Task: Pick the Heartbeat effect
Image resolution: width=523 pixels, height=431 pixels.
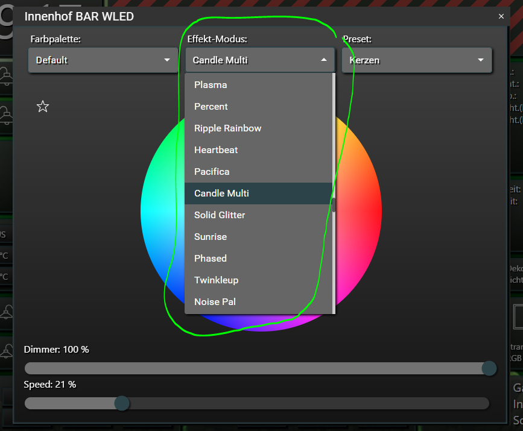Action: pos(259,149)
